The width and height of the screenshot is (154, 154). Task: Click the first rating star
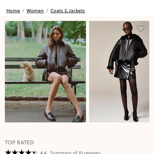pos(8,152)
